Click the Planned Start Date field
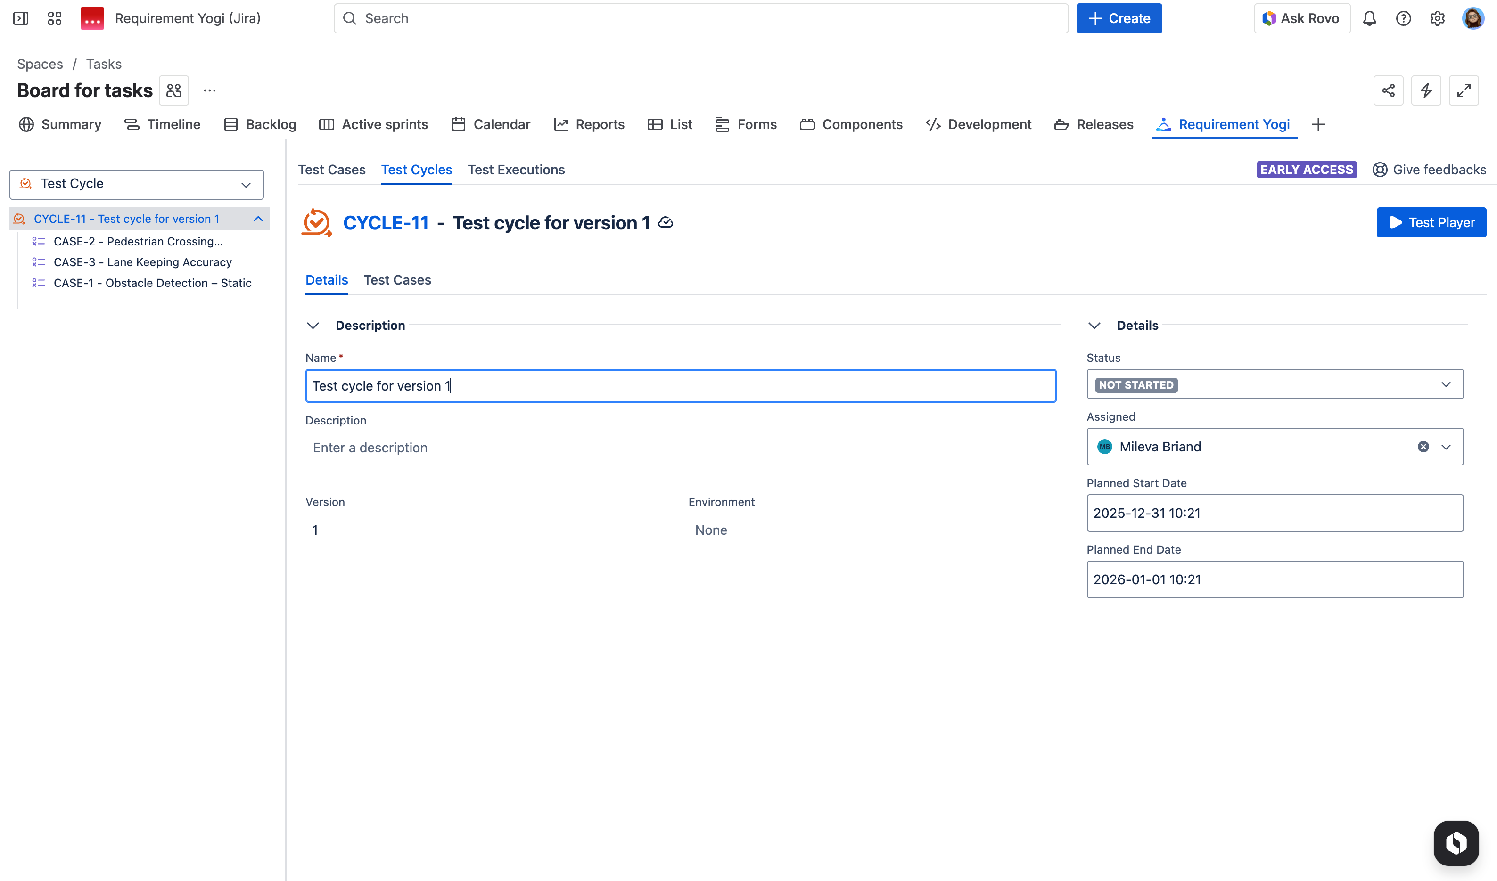The width and height of the screenshot is (1497, 881). (x=1275, y=514)
